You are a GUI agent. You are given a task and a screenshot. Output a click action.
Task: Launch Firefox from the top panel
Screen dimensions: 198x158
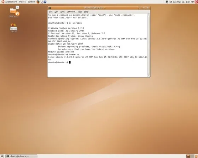[38, 2]
